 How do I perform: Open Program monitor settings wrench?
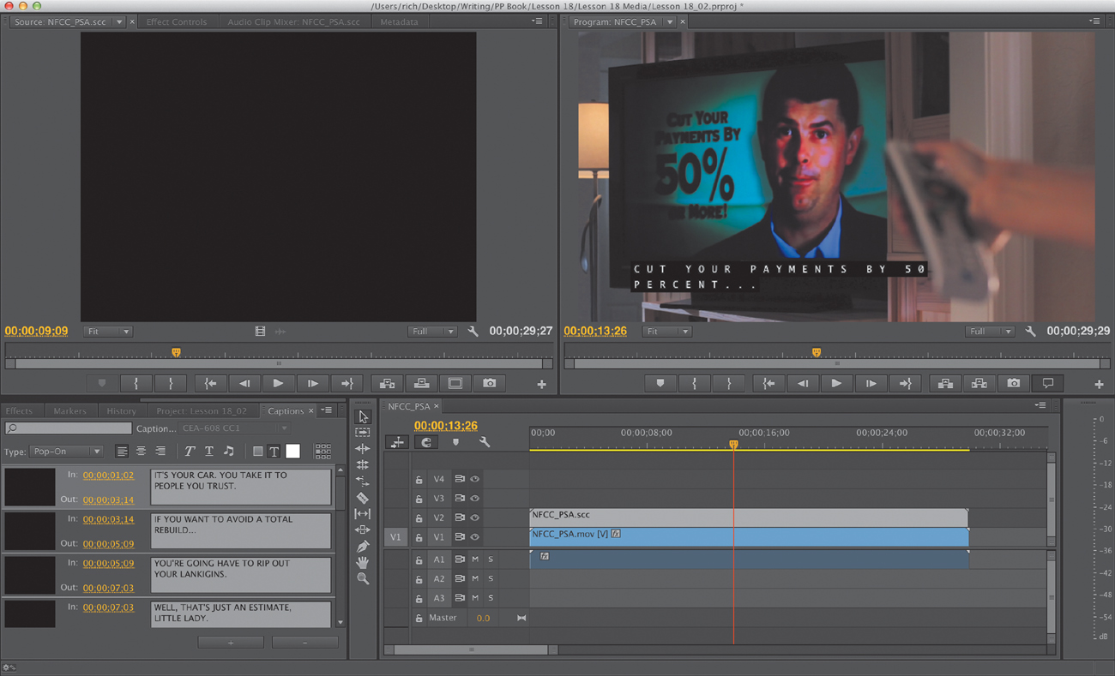pos(1030,332)
